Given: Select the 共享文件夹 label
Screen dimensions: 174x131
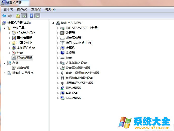Looking at the screenshot, I should [25, 43].
